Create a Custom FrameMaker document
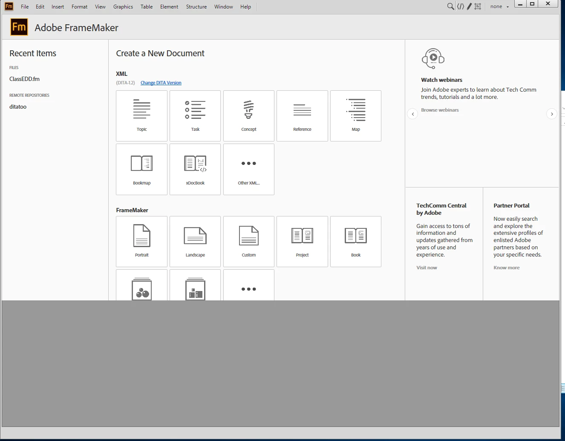 coord(249,242)
